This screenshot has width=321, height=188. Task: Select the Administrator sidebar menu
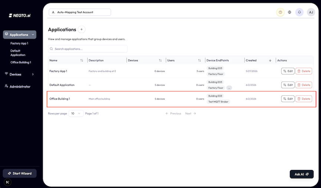tap(20, 86)
